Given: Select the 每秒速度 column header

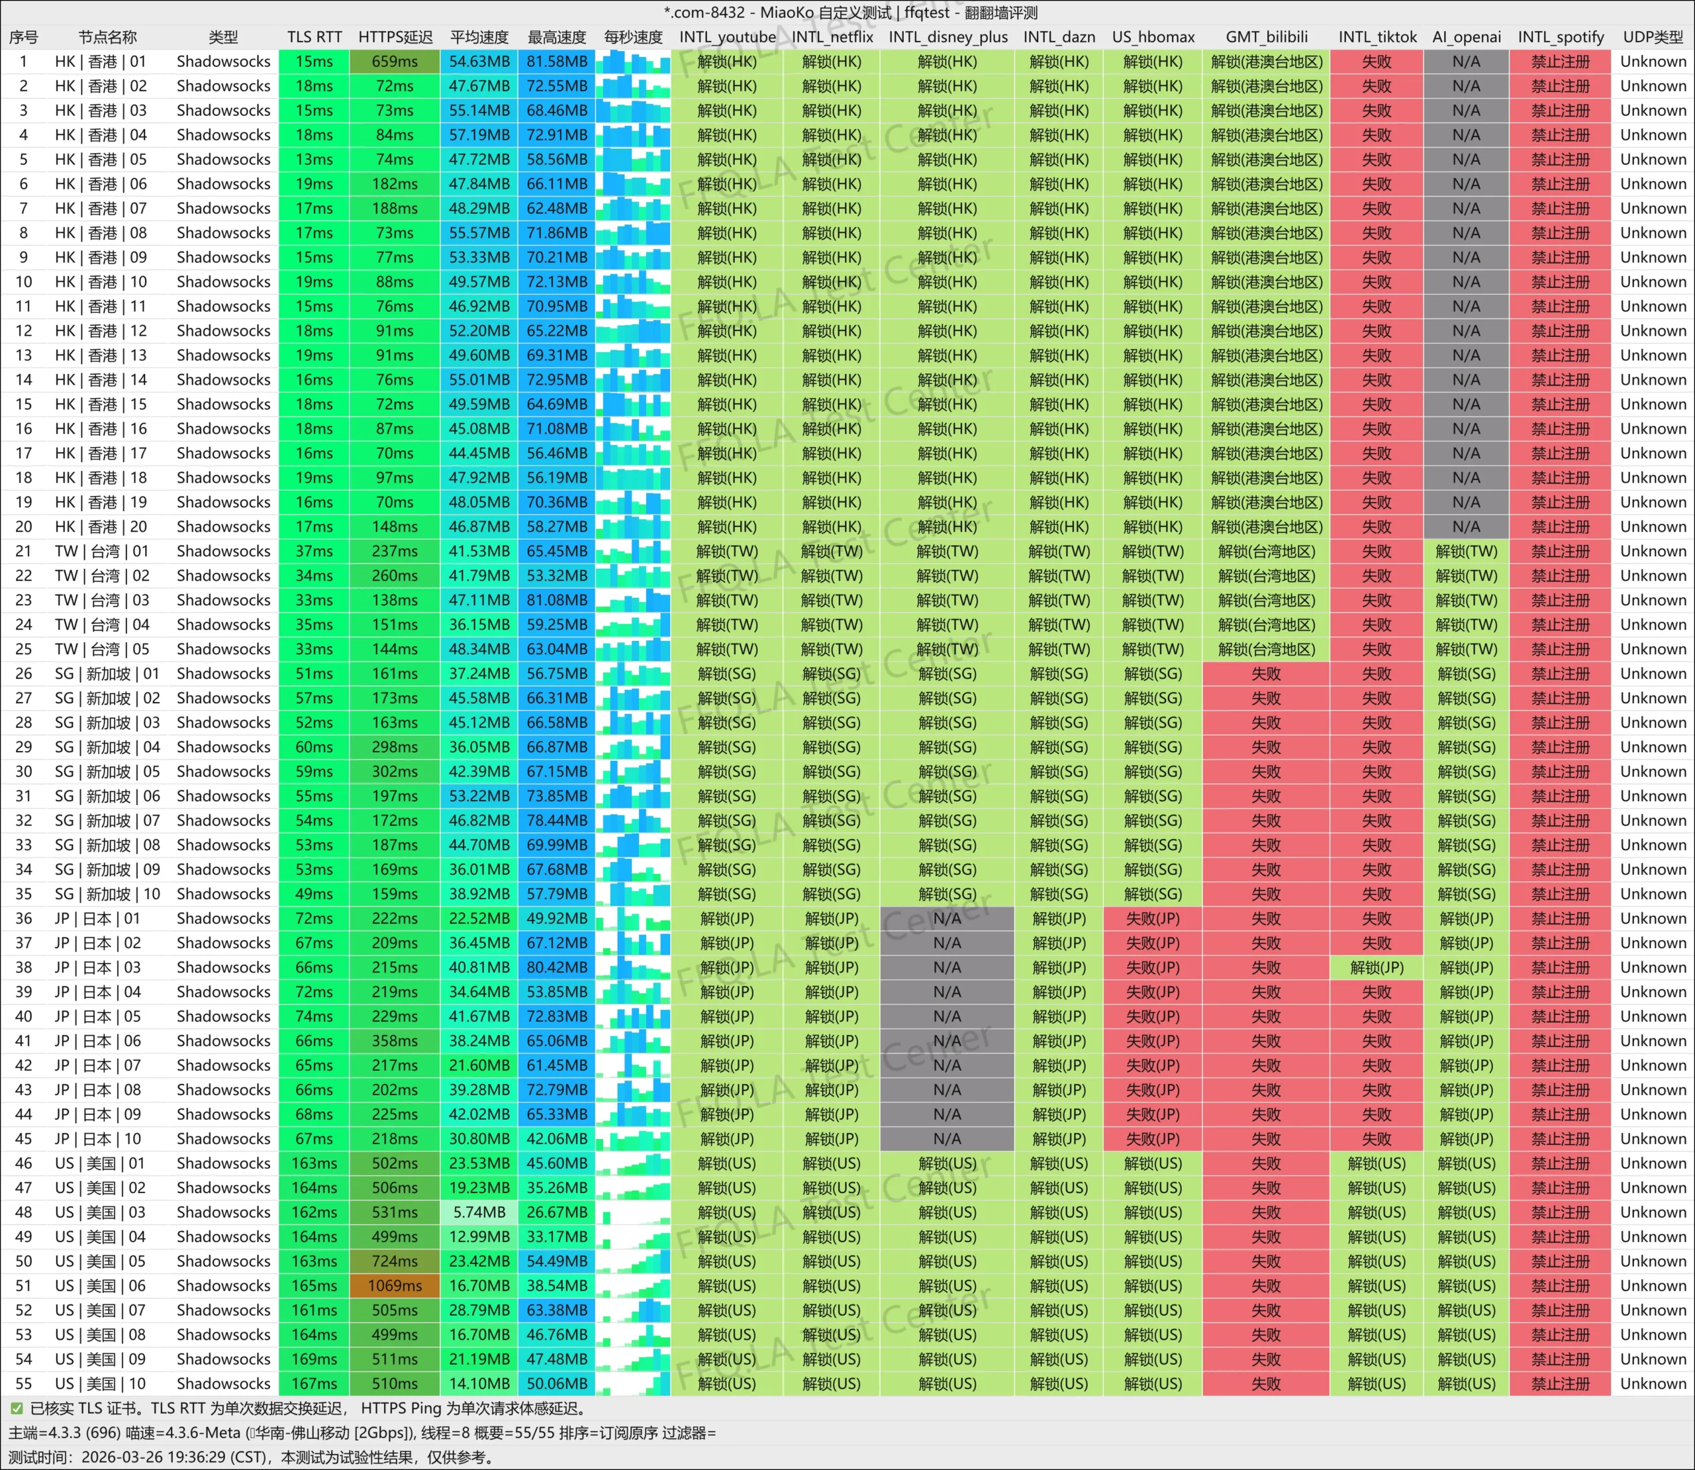Looking at the screenshot, I should [633, 37].
